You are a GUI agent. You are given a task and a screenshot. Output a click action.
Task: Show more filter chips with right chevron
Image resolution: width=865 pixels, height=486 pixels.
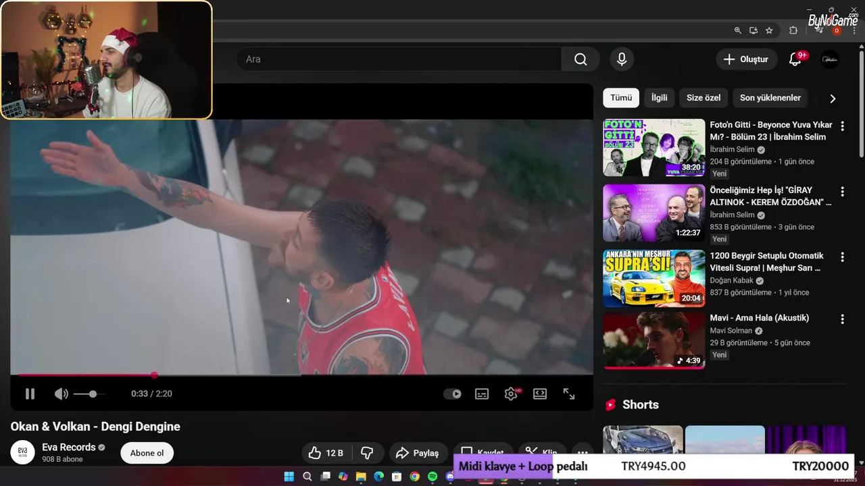833,99
